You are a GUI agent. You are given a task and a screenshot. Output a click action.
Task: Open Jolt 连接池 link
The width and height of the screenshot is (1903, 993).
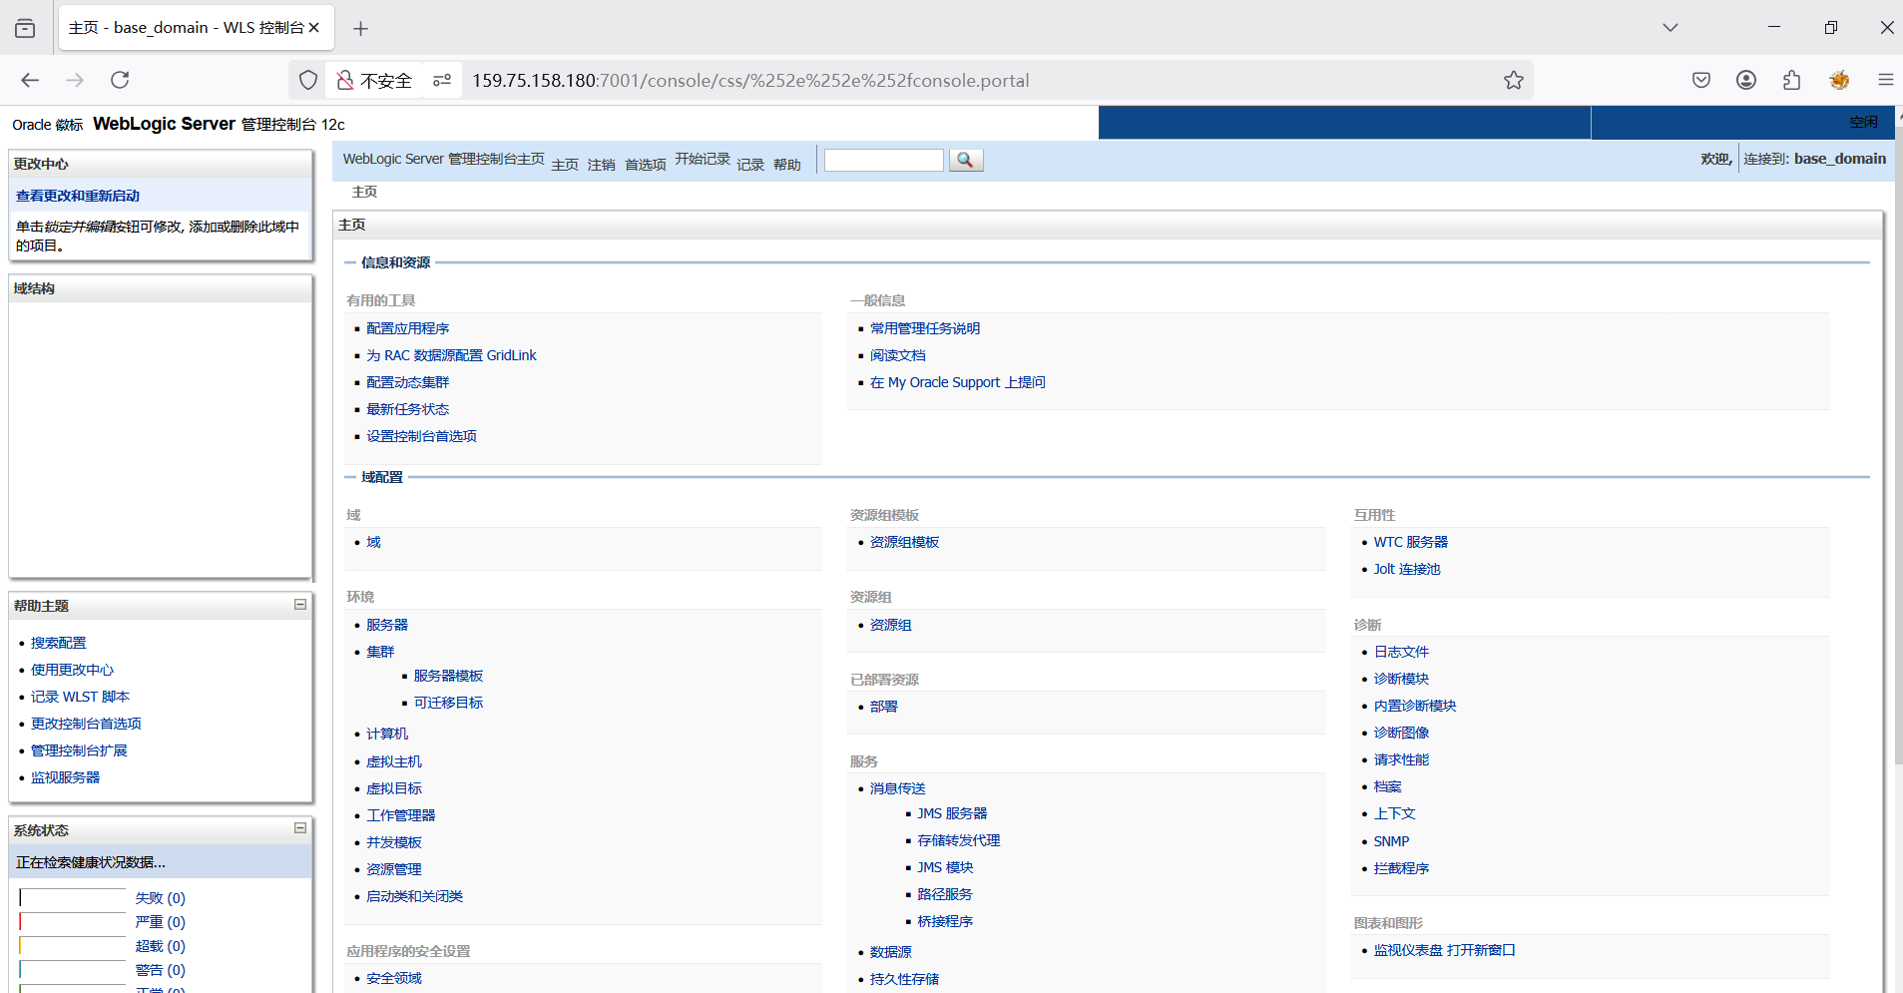[1407, 569]
